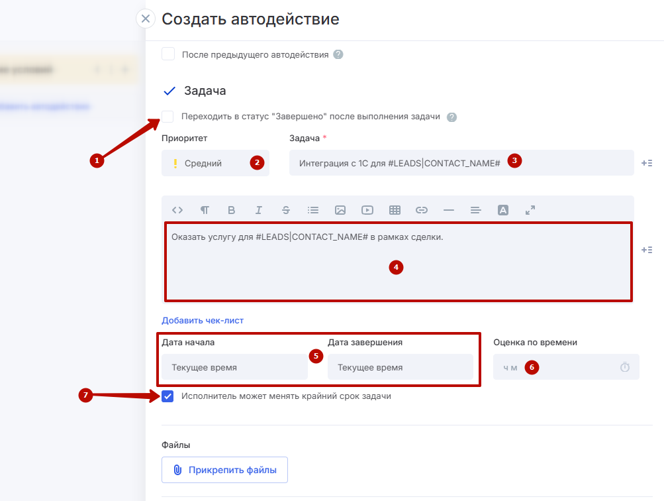
Task: Click the "Добавить чек-лист" link
Action: (x=203, y=320)
